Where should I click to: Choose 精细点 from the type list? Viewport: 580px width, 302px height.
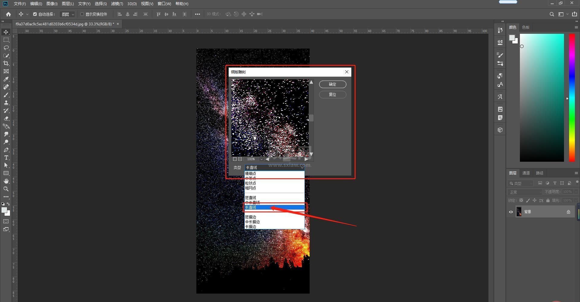point(274,173)
